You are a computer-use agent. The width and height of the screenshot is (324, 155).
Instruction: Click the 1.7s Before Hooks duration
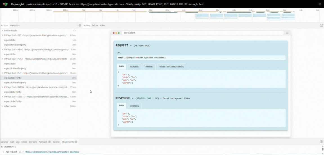point(74,31)
